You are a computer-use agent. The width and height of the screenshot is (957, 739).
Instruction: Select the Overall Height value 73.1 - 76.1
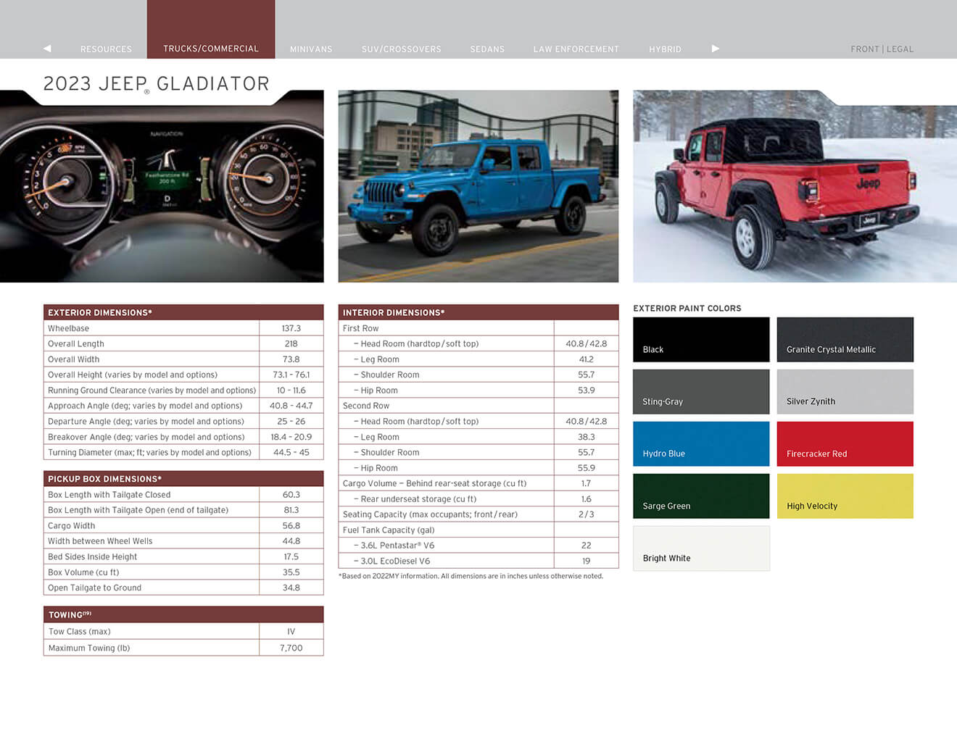click(291, 375)
